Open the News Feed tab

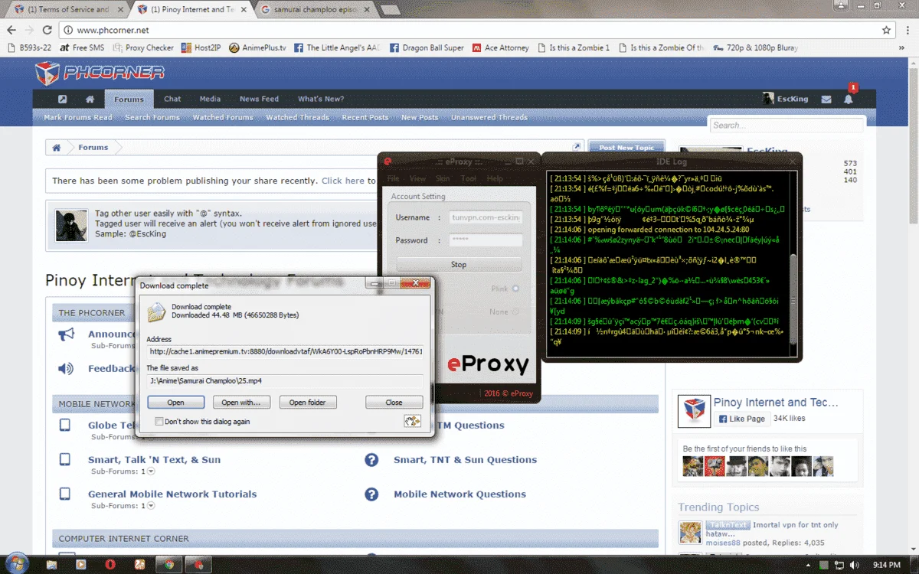pyautogui.click(x=259, y=99)
